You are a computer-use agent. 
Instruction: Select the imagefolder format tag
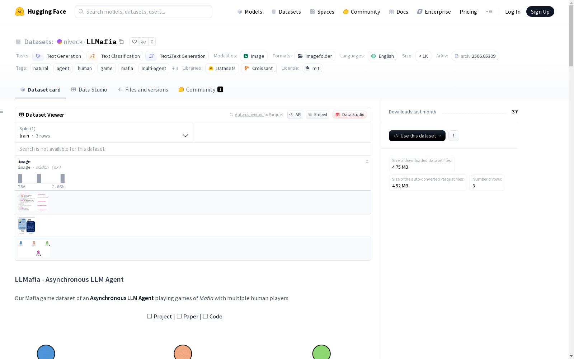click(315, 56)
